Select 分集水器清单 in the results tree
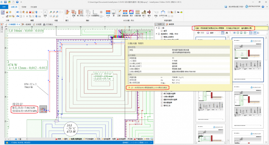This screenshot has height=145, width=269. (x=169, y=97)
